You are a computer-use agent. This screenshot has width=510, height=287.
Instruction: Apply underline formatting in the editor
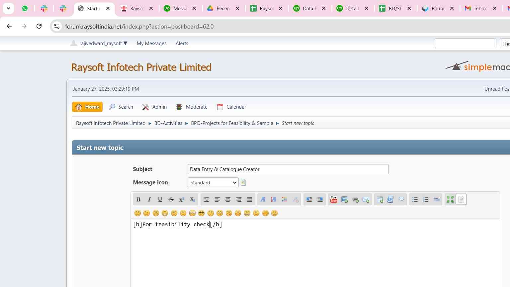pos(160,199)
